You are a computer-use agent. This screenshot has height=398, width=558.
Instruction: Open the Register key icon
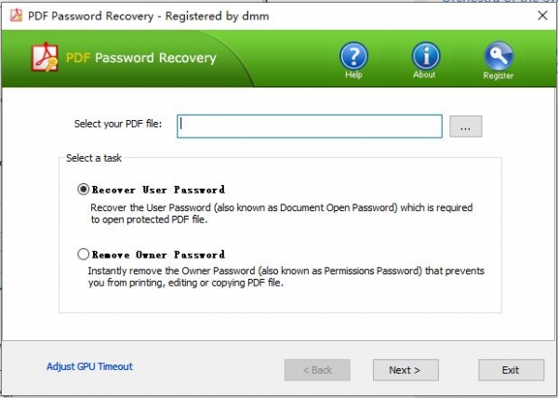pyautogui.click(x=498, y=55)
